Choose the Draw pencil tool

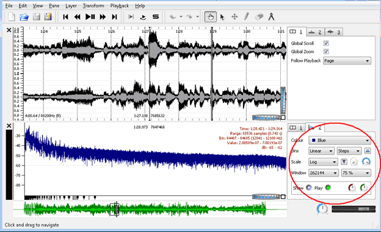click(247, 16)
